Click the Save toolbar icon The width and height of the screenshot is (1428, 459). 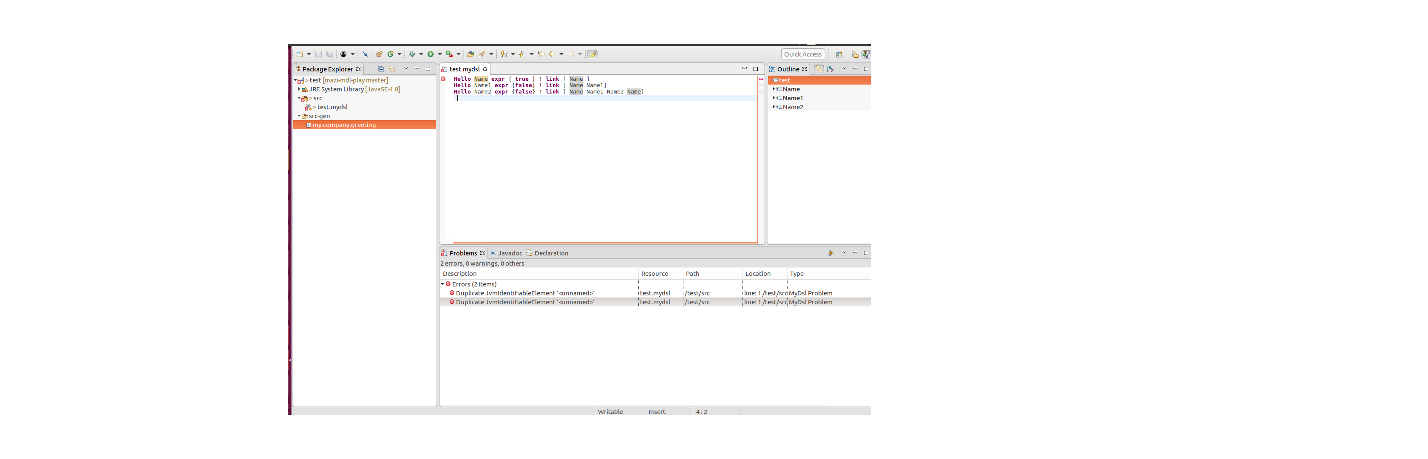click(318, 54)
